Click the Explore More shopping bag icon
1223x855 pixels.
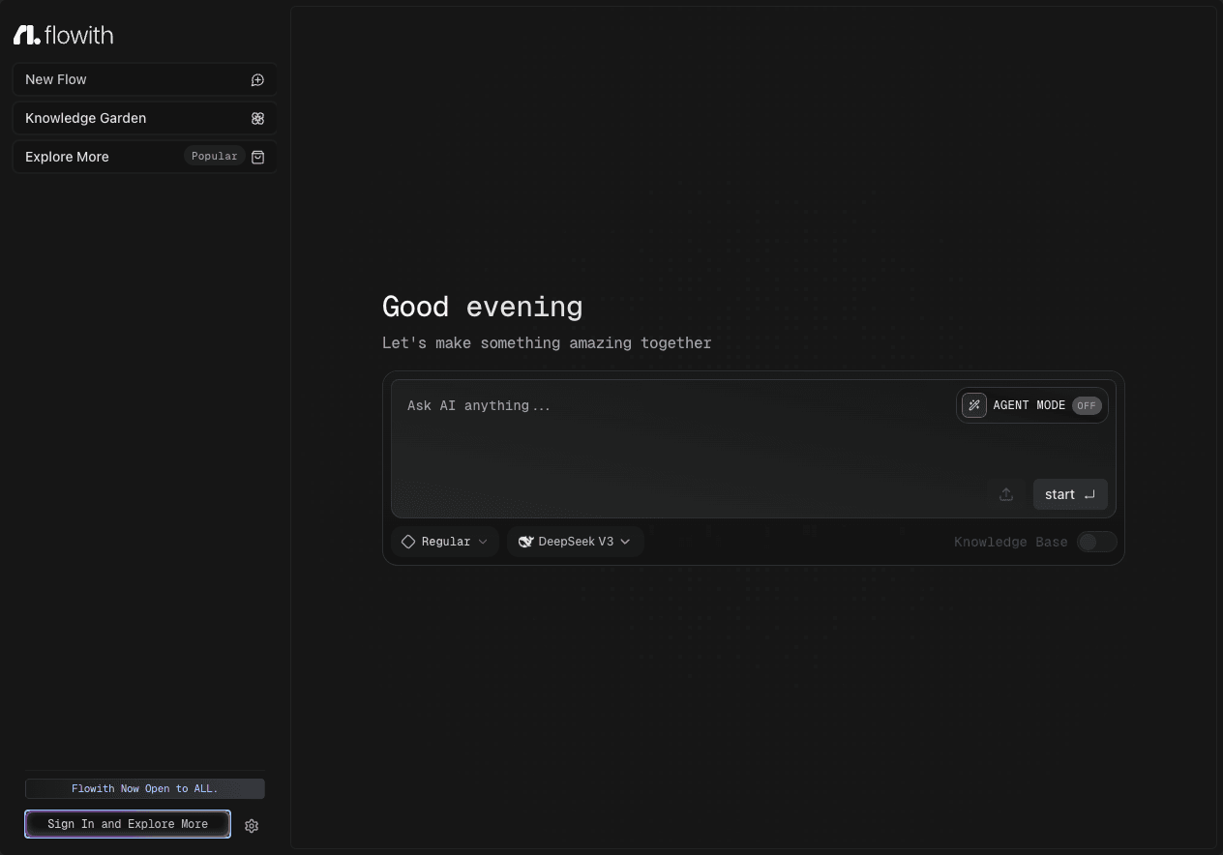[x=257, y=157]
